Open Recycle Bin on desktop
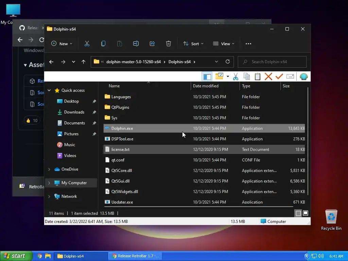 pos(331,220)
